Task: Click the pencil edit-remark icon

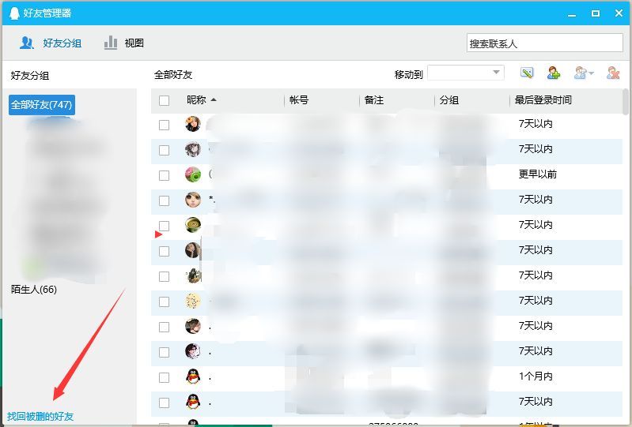Action: pyautogui.click(x=527, y=73)
